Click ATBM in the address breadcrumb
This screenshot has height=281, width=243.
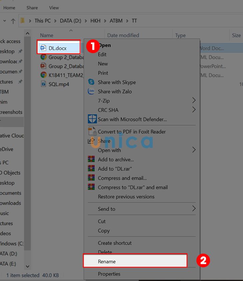click(116, 21)
